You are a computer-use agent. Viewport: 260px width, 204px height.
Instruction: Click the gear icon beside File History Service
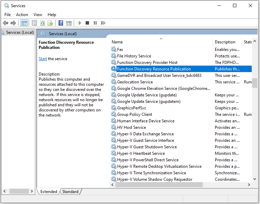(x=114, y=56)
